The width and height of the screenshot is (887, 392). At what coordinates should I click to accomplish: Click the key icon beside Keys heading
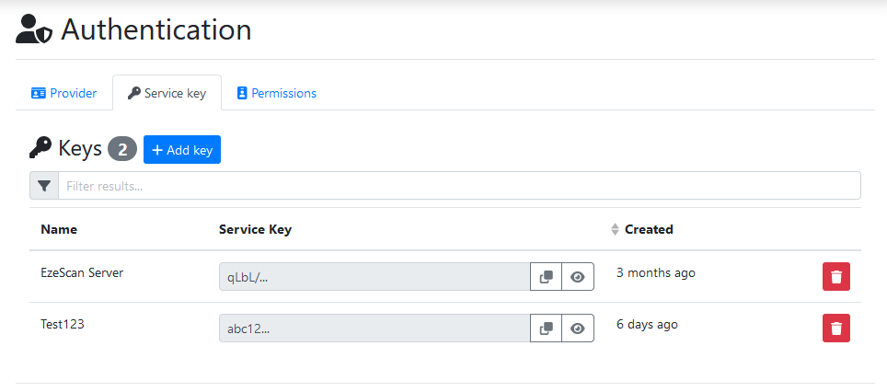40,148
